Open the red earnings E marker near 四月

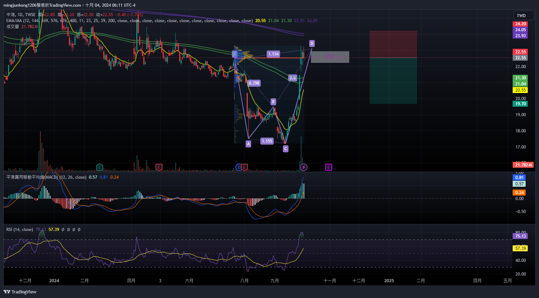tap(159, 167)
